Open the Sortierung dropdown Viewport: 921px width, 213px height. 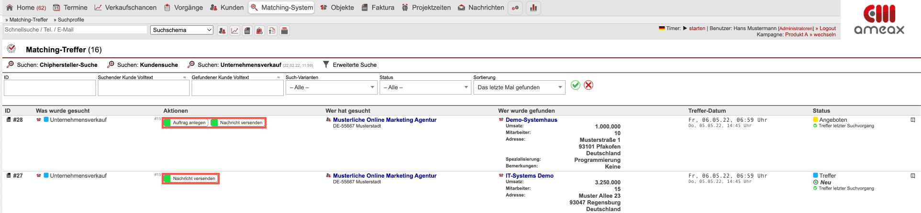519,87
